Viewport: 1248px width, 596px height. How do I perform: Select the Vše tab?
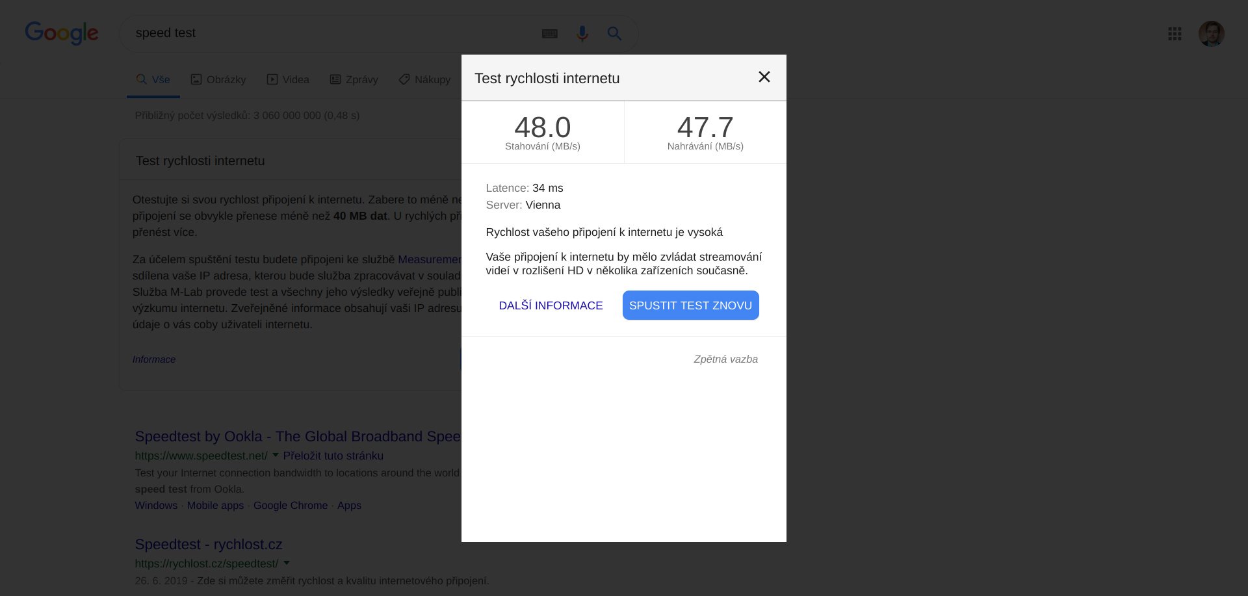coord(153,80)
